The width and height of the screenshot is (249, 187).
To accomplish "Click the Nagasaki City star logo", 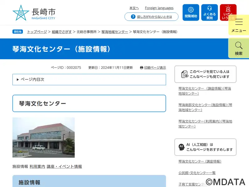I will (x=21, y=13).
